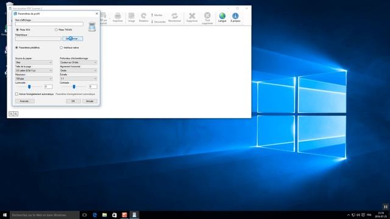Open the À propos info icon

point(235,16)
